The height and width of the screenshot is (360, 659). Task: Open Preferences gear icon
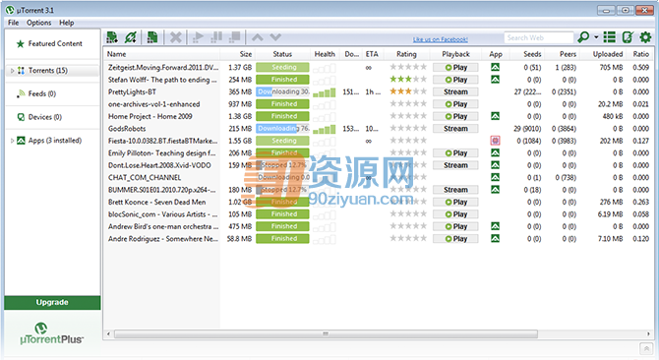645,37
